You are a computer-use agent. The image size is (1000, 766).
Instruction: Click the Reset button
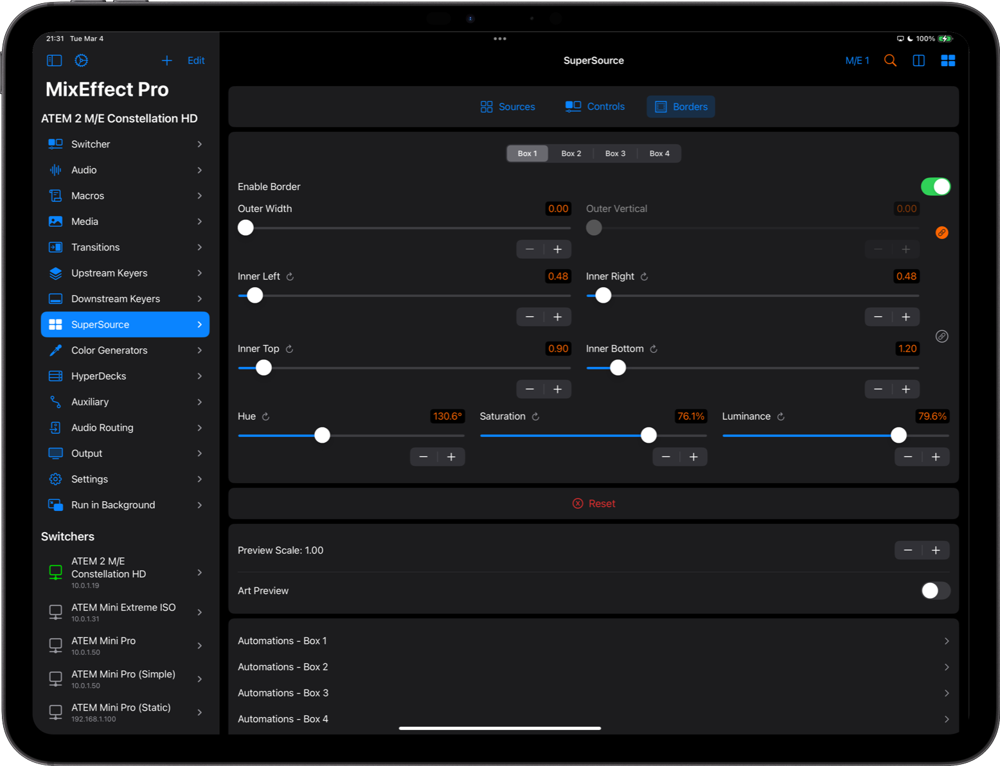point(594,504)
